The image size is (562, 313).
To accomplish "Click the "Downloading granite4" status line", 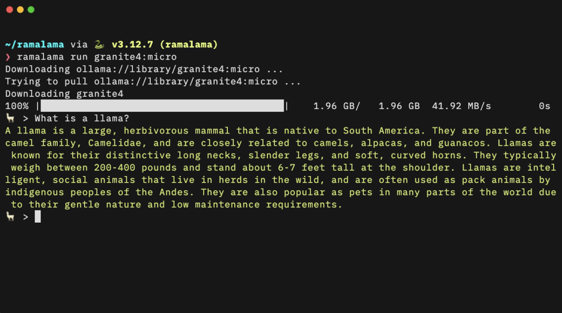I will pyautogui.click(x=64, y=94).
